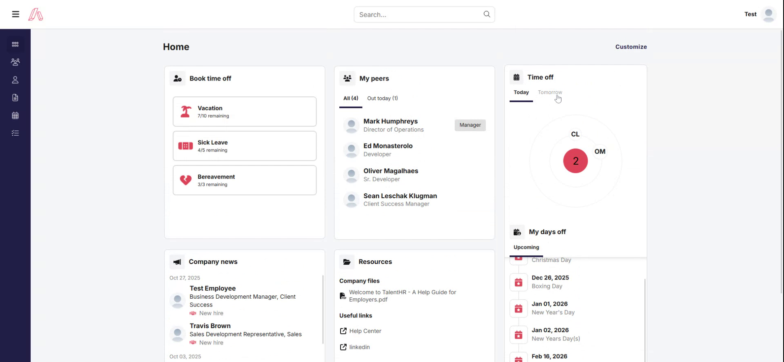Book Sick Leave time off
This screenshot has height=362, width=784.
point(245,146)
